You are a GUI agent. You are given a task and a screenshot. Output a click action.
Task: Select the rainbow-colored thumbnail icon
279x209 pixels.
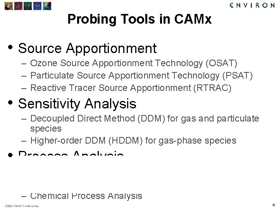(47, 6)
